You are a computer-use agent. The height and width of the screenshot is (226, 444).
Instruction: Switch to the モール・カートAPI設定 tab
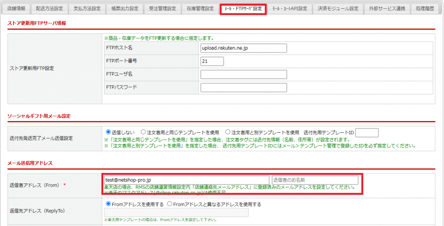pos(289,9)
